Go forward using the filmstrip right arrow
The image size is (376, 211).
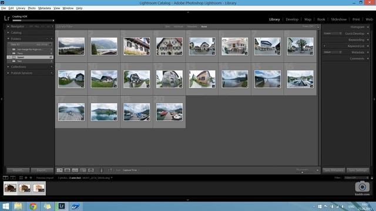click(x=31, y=178)
